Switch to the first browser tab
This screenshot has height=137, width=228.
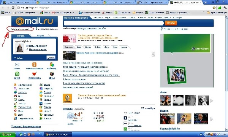pos(18,2)
